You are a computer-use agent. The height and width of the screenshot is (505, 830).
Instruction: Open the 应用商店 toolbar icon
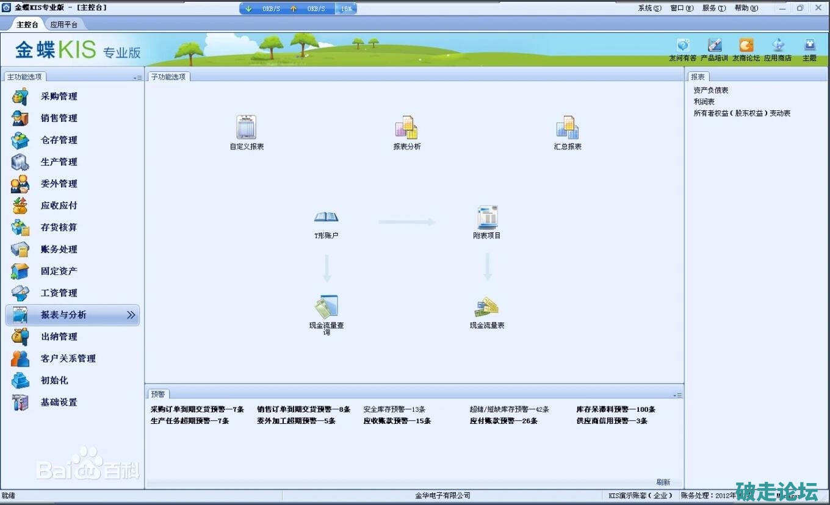point(778,46)
